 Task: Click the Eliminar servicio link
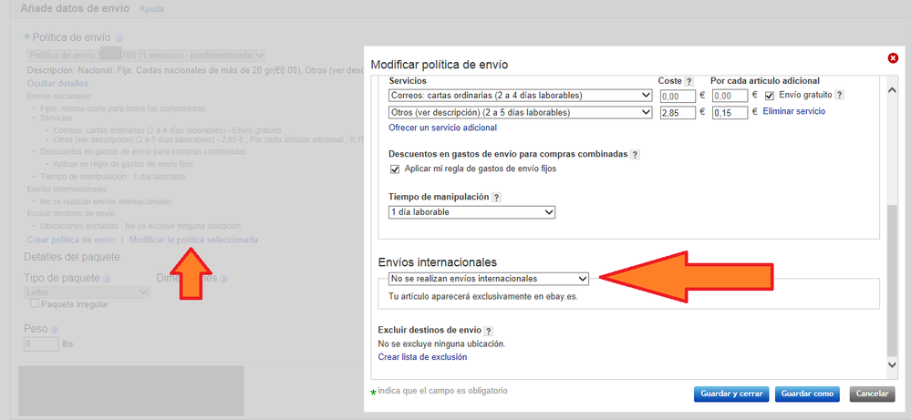pyautogui.click(x=794, y=111)
